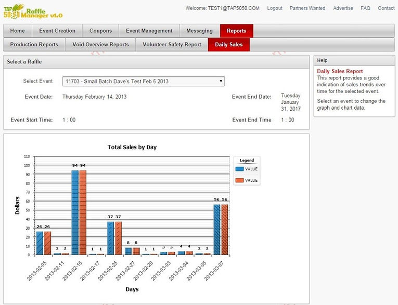Select the Reports tab
Image resolution: width=398 pixels, height=305 pixels.
[236, 31]
